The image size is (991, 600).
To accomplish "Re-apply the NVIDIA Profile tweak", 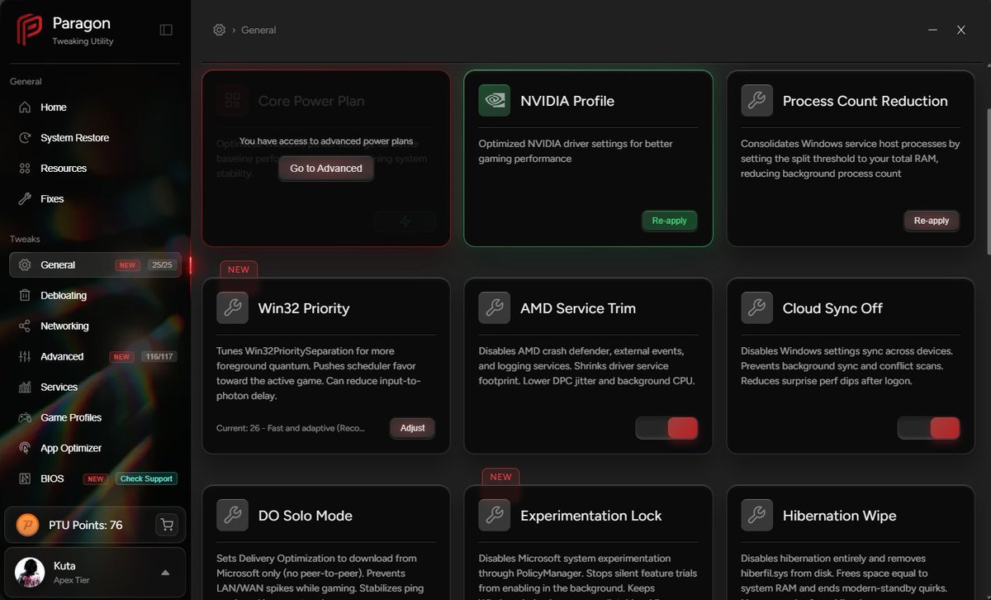I will coord(670,221).
